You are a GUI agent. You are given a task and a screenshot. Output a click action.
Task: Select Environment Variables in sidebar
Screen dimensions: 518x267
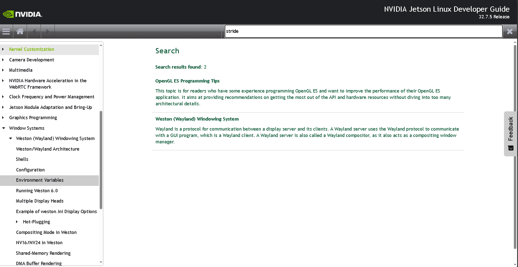[x=40, y=180]
